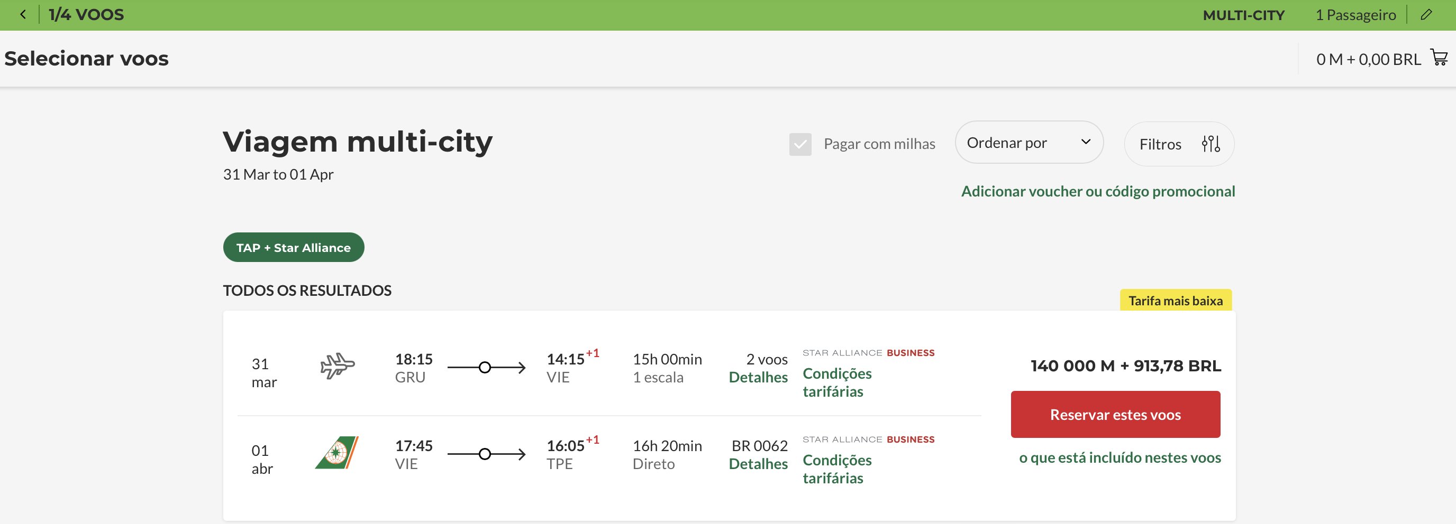Click the stopover circle on GRU to VIE route
The image size is (1456, 524).
point(485,368)
